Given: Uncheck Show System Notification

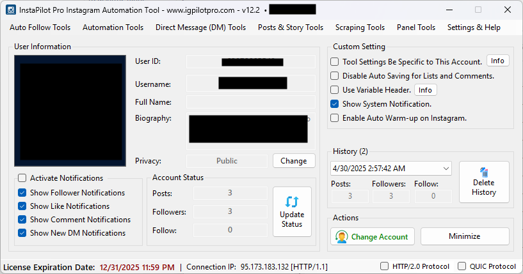Looking at the screenshot, I should 334,104.
